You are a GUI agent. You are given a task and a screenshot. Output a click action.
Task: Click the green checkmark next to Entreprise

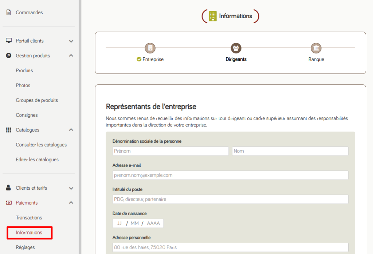tap(139, 59)
